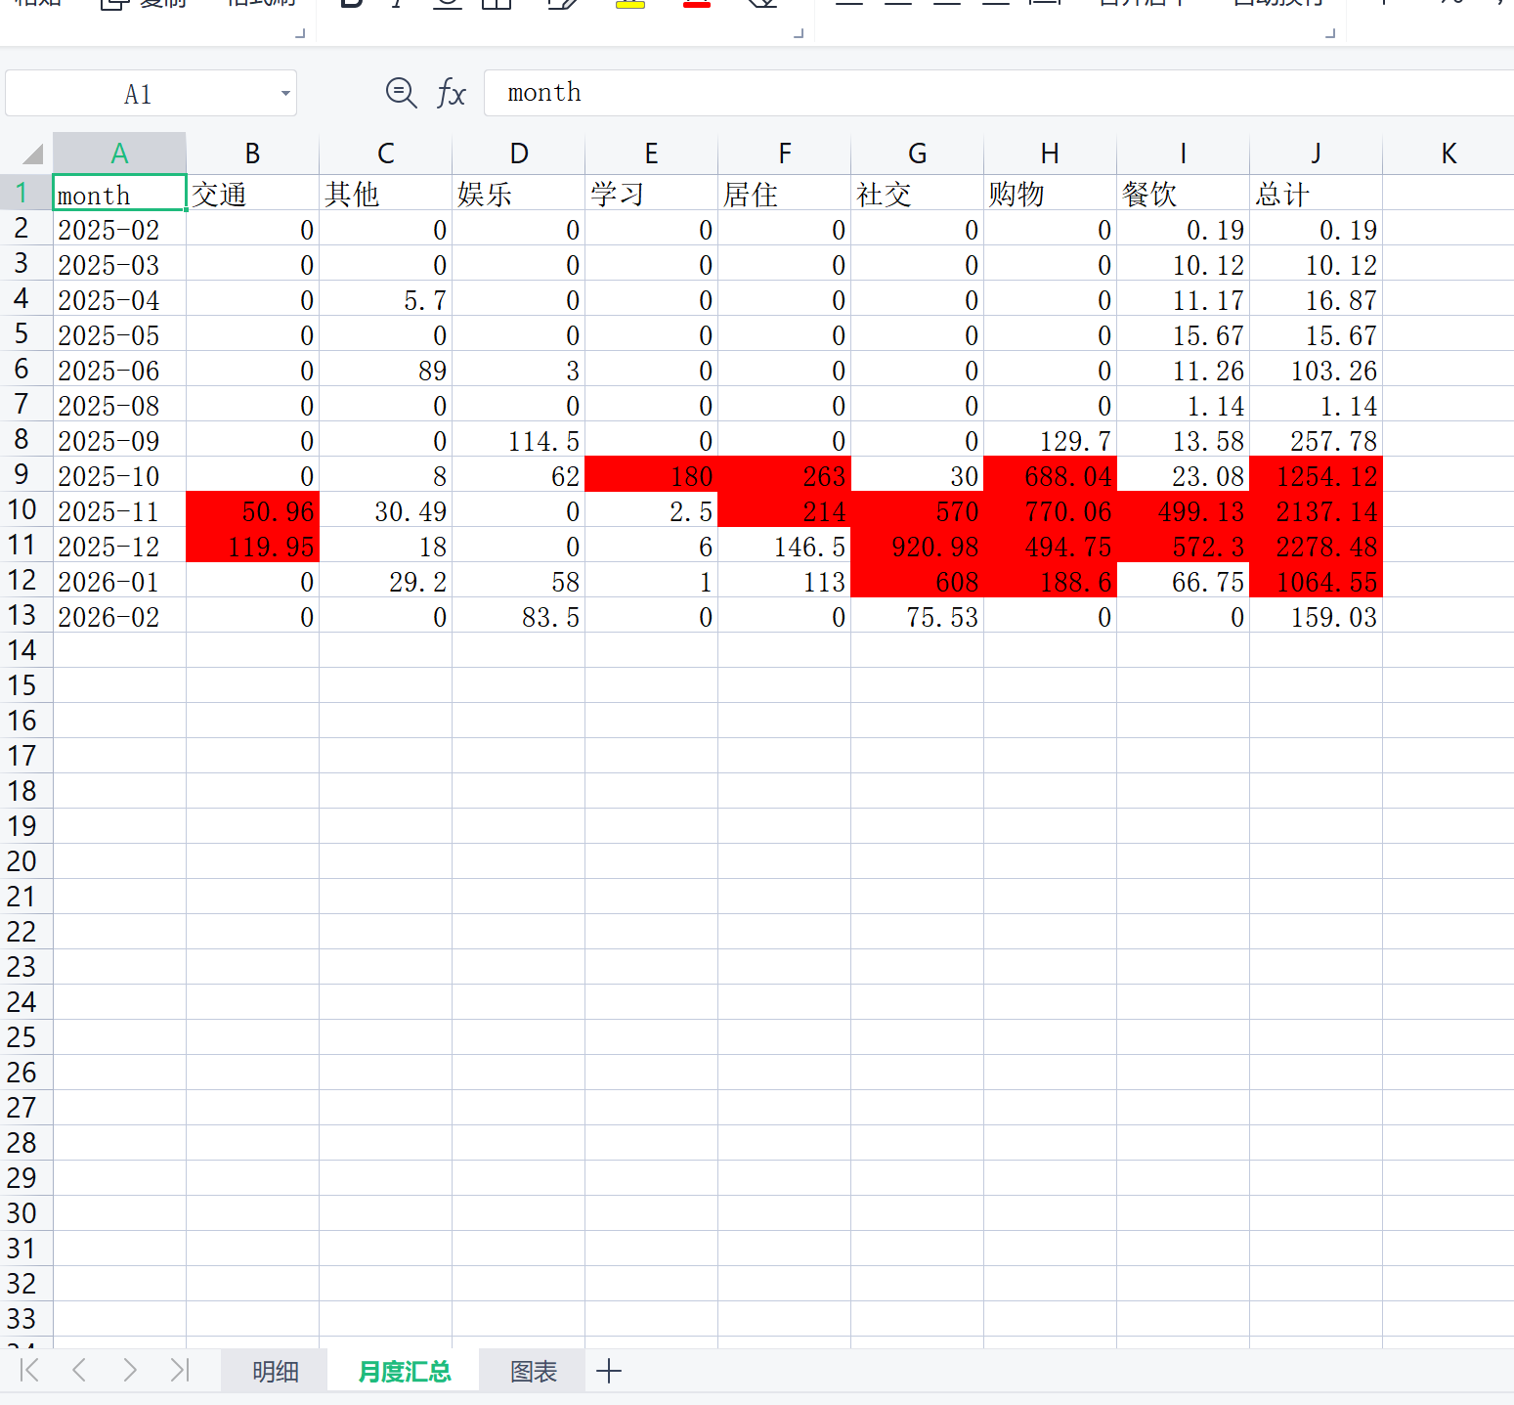Jump to last sheet using navigation arrow
Image resolution: width=1514 pixels, height=1405 pixels.
179,1370
